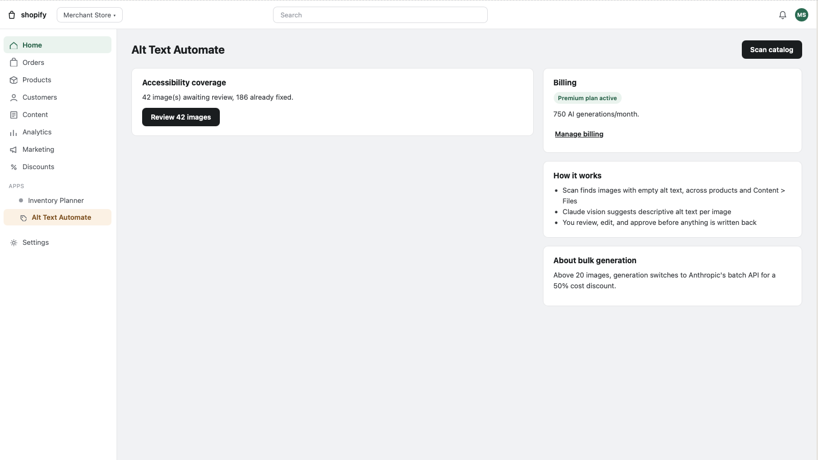The image size is (818, 460).
Task: Open the notifications bell
Action: pyautogui.click(x=783, y=15)
